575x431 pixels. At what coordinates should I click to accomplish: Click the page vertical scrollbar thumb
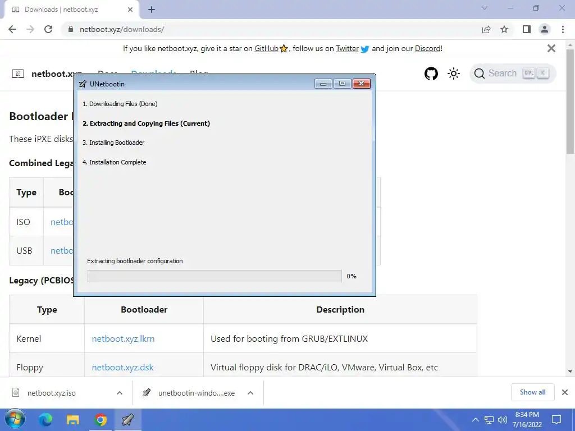(570, 101)
